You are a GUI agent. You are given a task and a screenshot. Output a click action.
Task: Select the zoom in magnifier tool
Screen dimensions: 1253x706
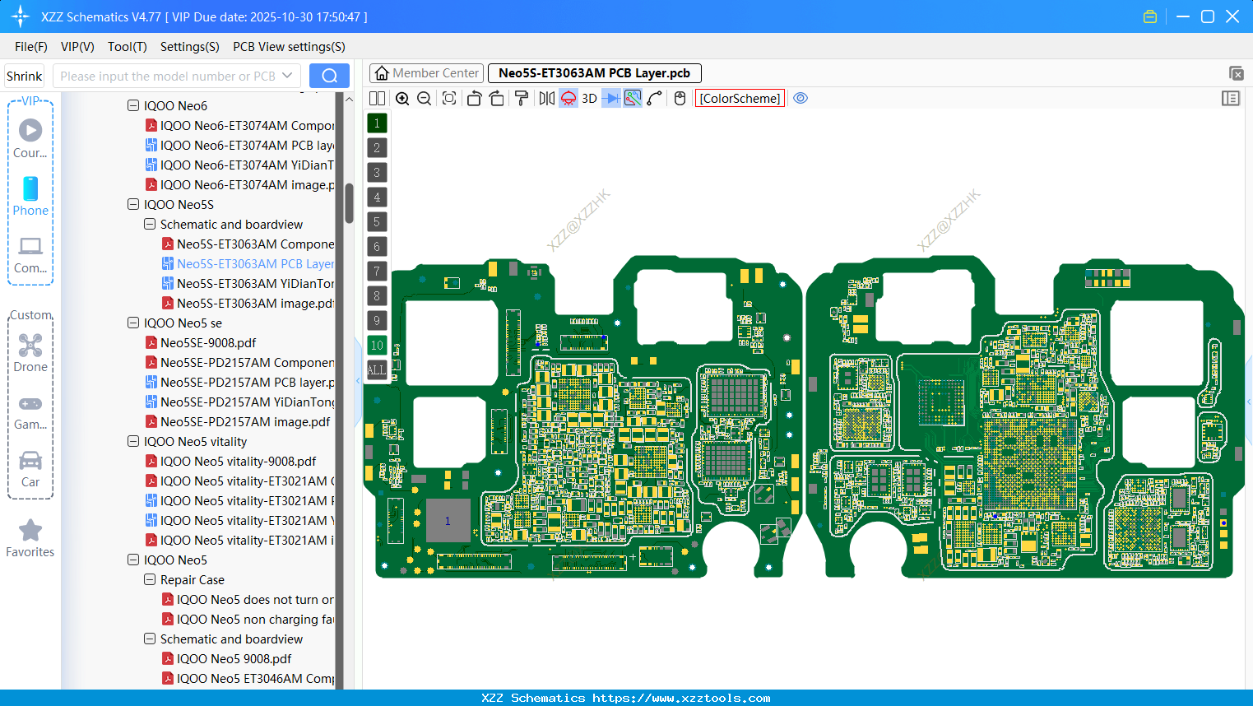pyautogui.click(x=402, y=98)
